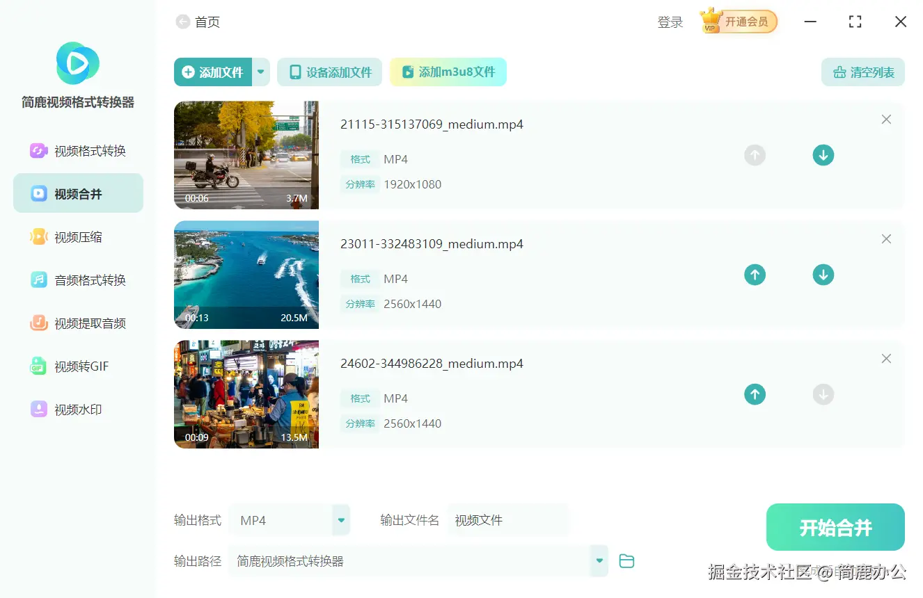Move 21115-315137069_medium.mp4 down

pos(823,155)
